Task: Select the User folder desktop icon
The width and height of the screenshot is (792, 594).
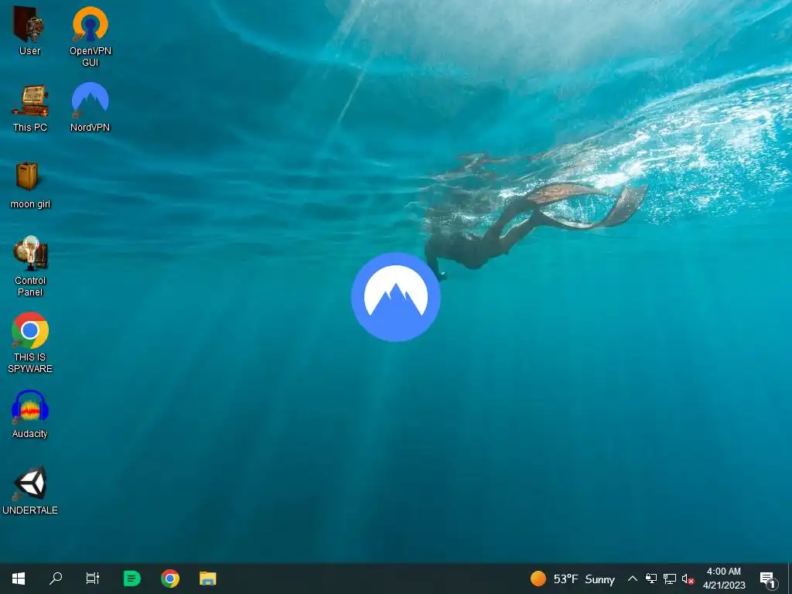Action: pos(30,30)
